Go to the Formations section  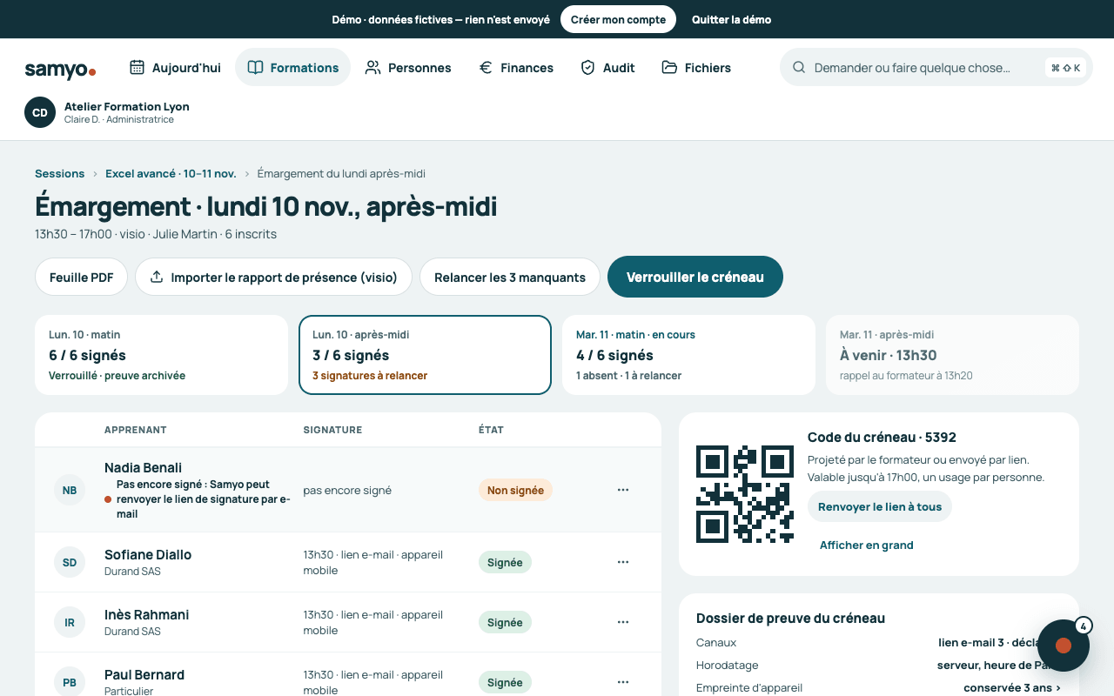coord(292,67)
